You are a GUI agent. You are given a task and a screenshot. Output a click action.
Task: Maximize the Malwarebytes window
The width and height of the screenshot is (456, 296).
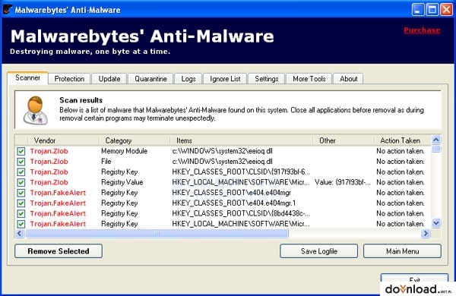[x=432, y=10]
